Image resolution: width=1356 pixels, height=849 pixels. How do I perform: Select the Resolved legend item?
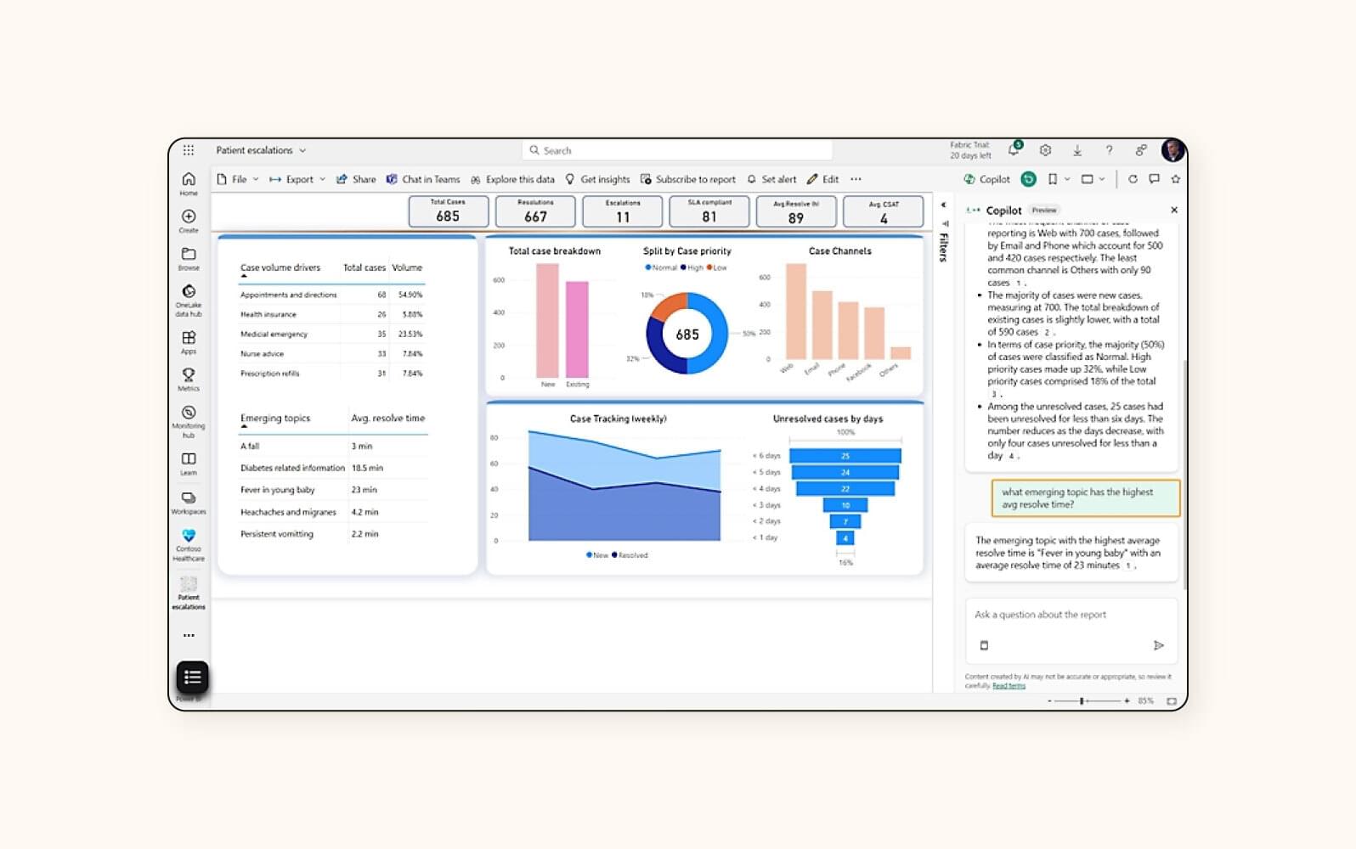(x=630, y=555)
